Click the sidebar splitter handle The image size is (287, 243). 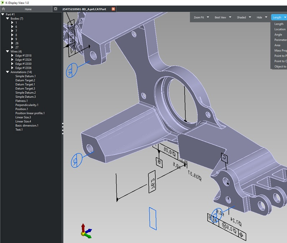[x=63, y=128]
